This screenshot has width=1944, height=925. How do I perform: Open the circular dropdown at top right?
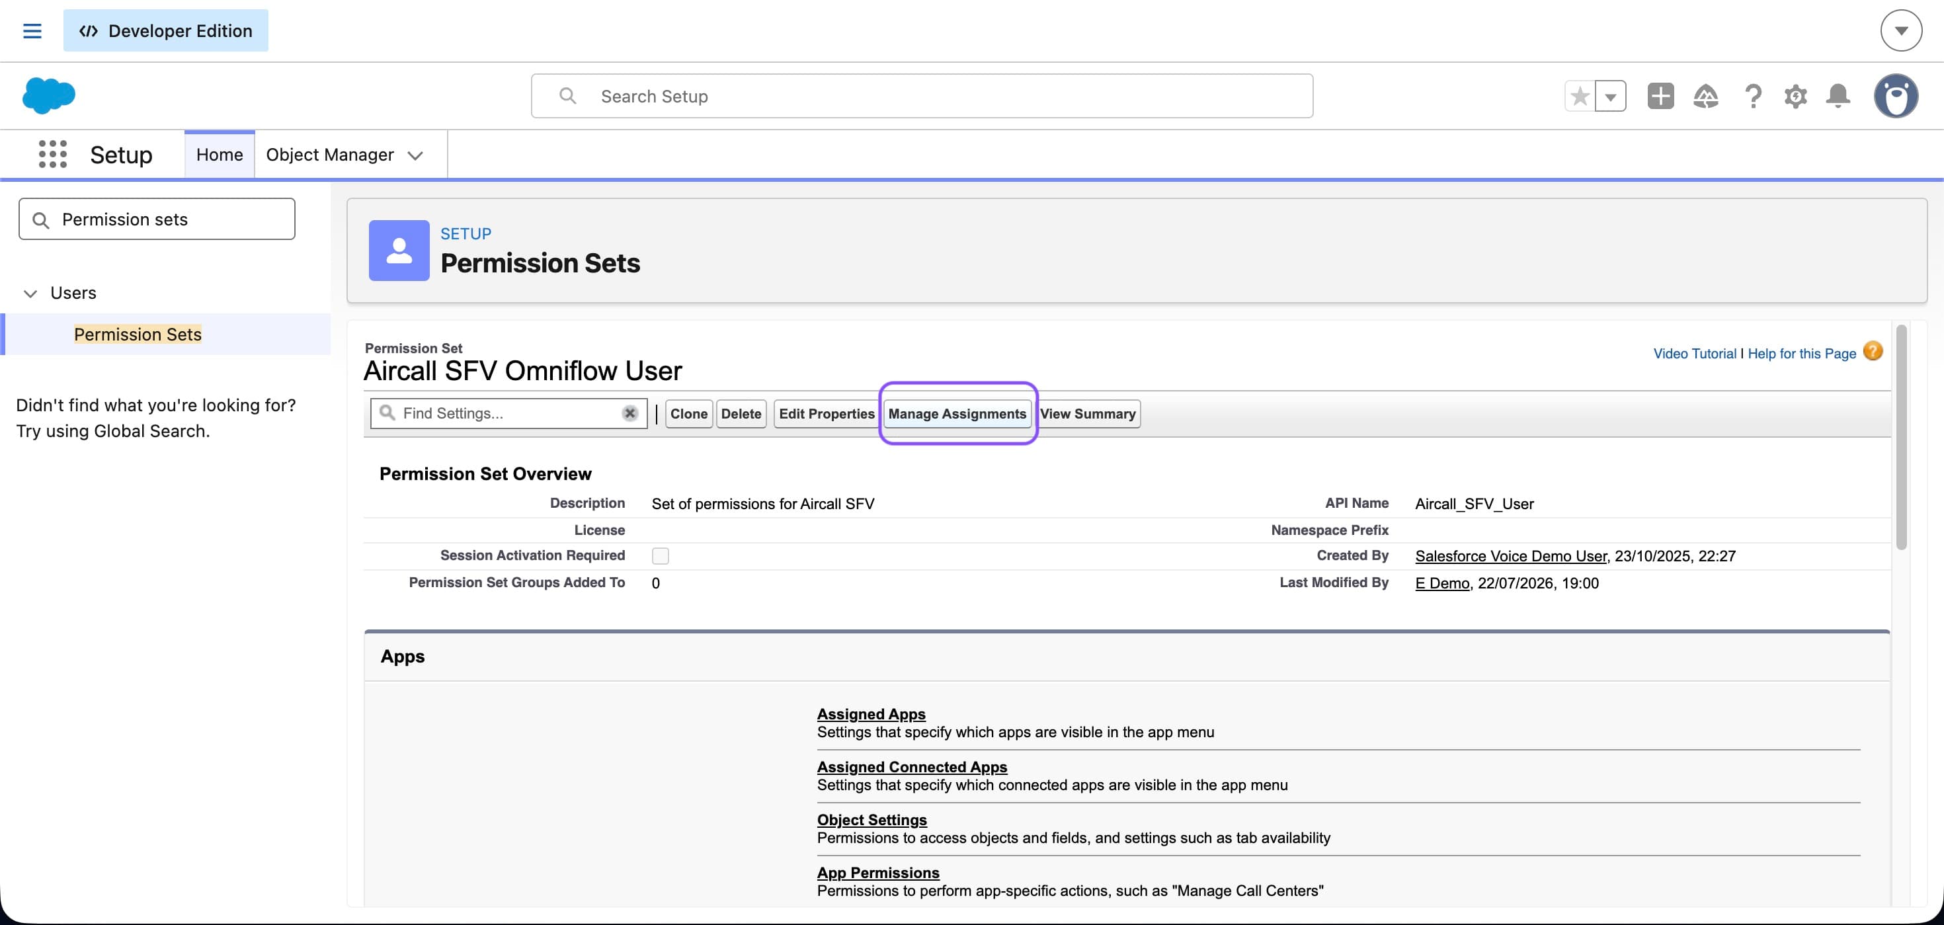[x=1901, y=31]
